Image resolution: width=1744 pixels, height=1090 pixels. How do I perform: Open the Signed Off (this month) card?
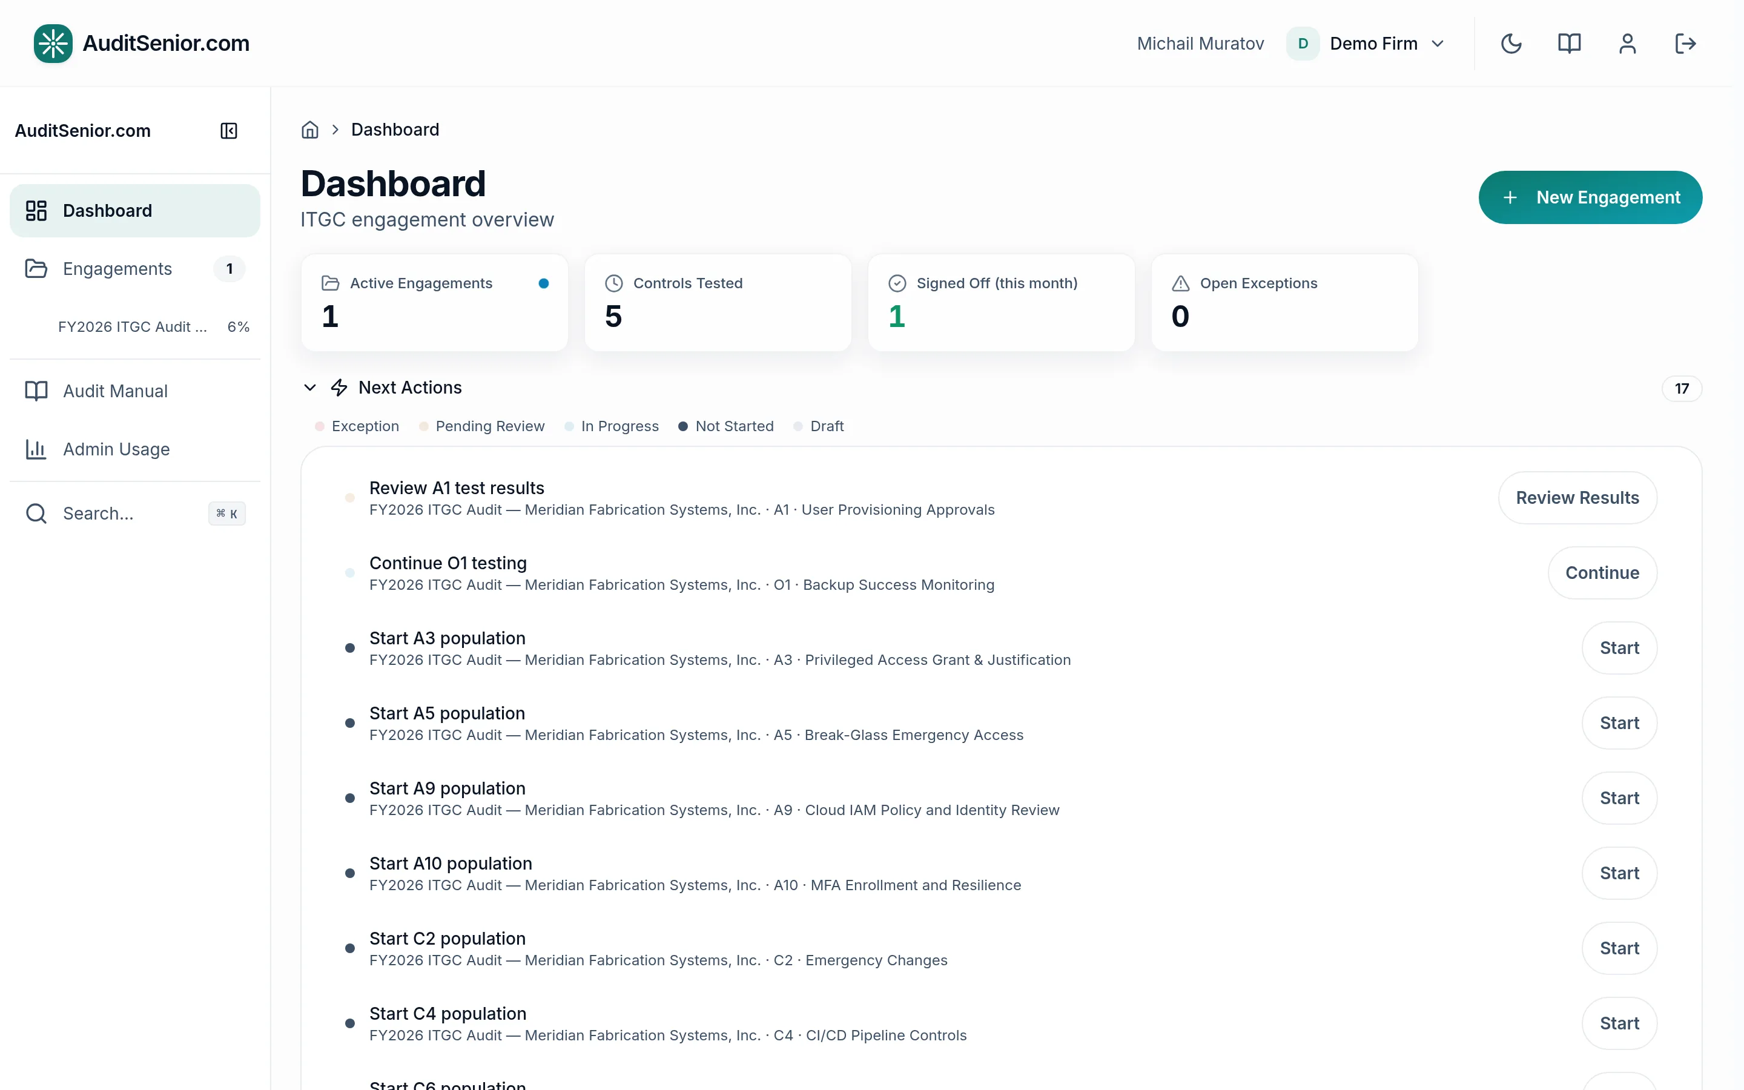1001,303
